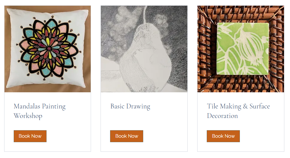Image resolution: width=290 pixels, height=158 pixels.
Task: Click the word "Decoration" in the third card
Action: pyautogui.click(x=222, y=116)
